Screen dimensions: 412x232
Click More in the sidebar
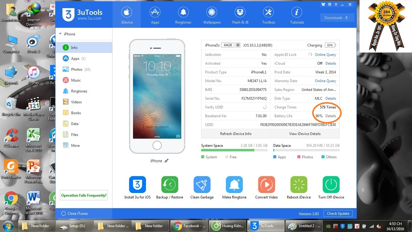pyautogui.click(x=84, y=146)
